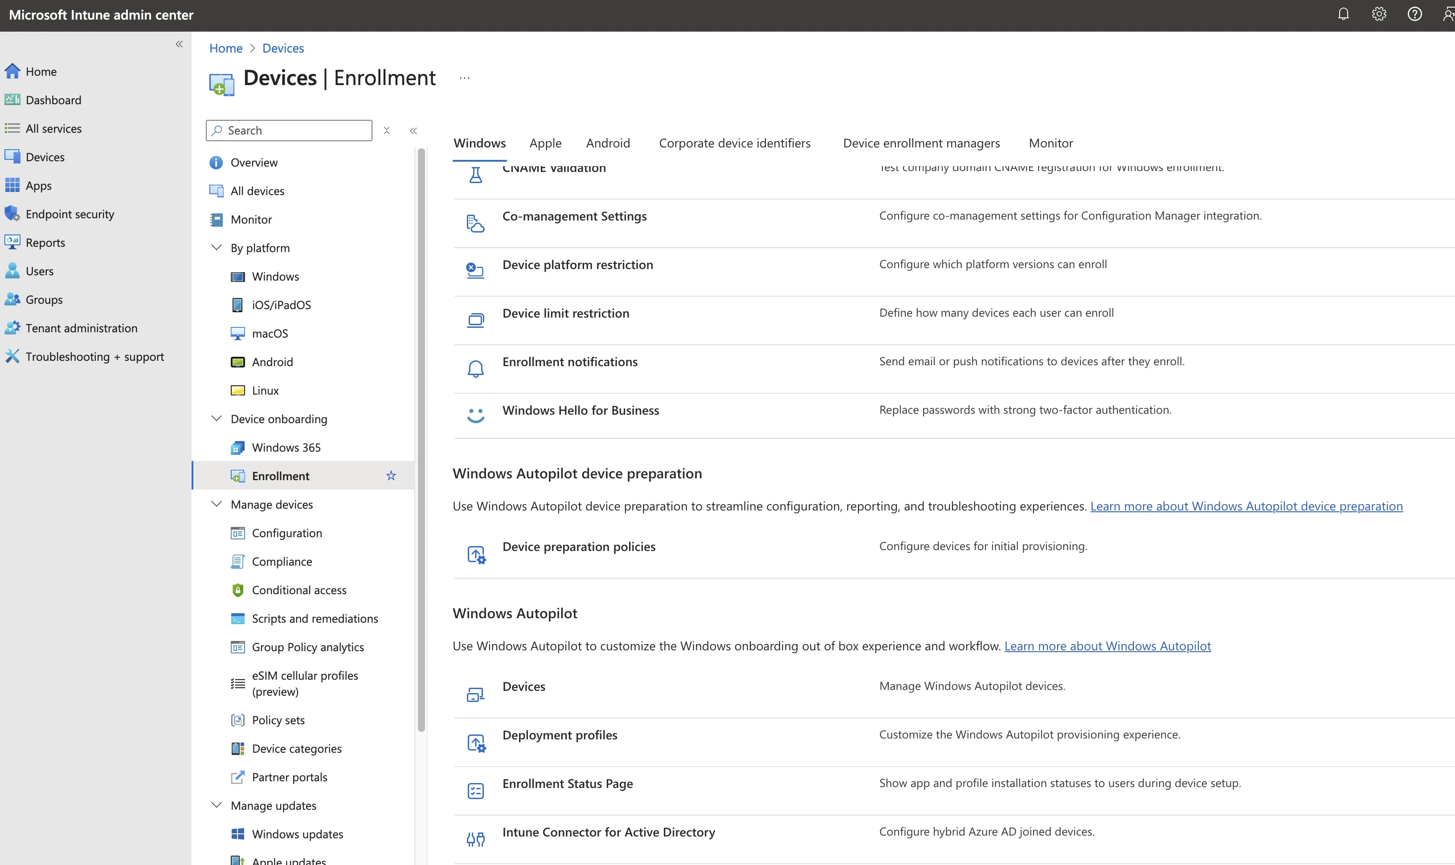Collapse the Device onboarding group
1455x865 pixels.
[x=216, y=419]
